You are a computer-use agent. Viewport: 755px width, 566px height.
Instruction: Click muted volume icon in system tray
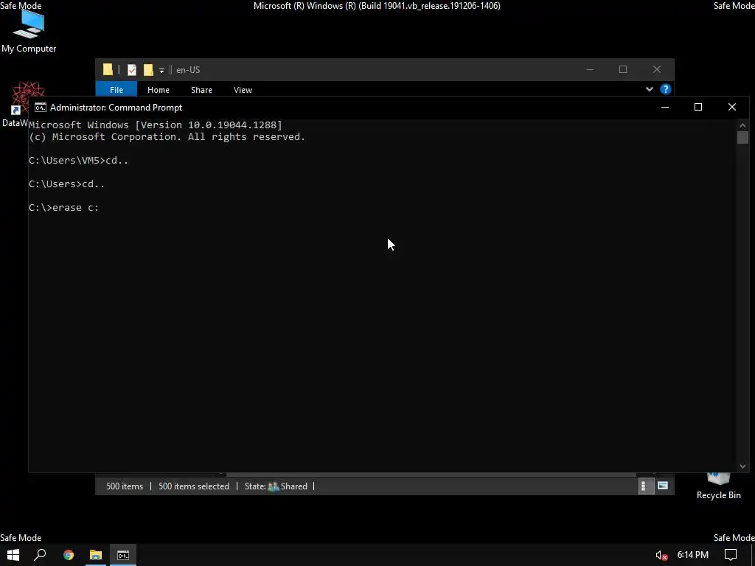(x=661, y=556)
